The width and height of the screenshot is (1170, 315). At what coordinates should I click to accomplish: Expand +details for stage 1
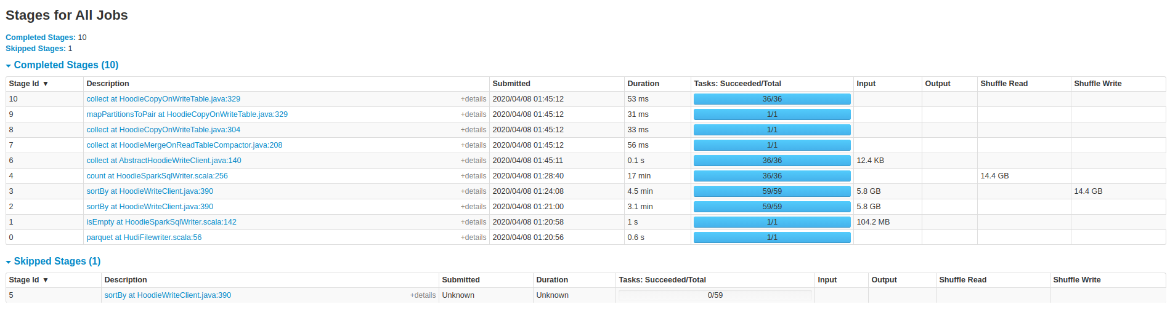(x=473, y=222)
